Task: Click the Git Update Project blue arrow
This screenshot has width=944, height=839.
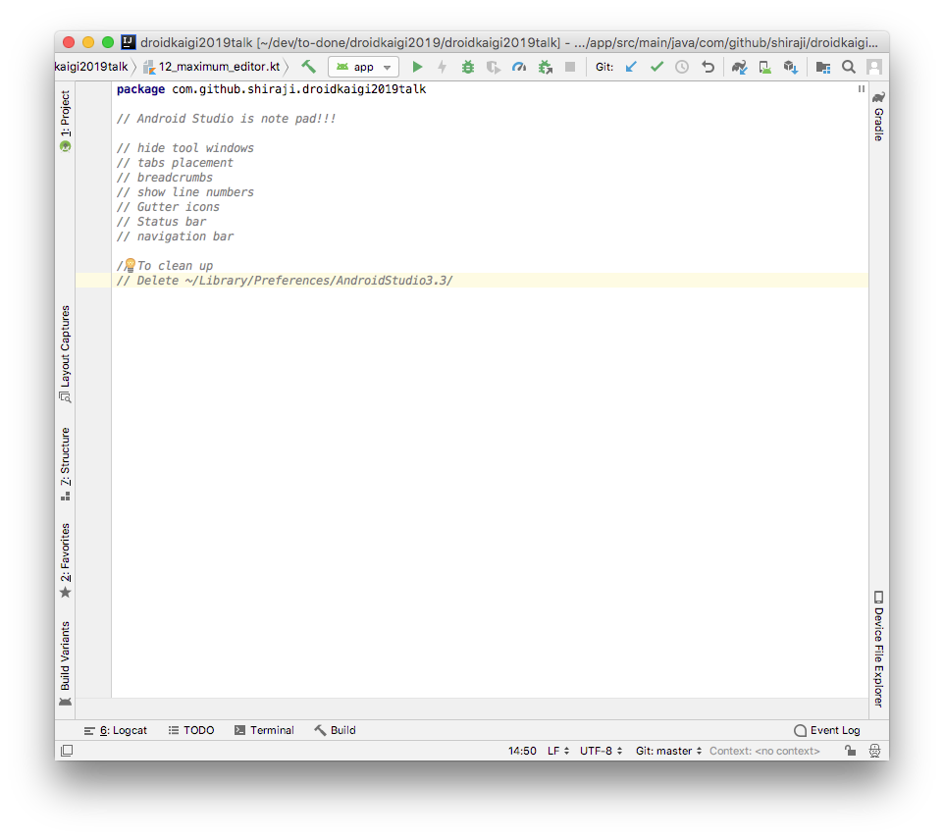Action: (x=631, y=67)
